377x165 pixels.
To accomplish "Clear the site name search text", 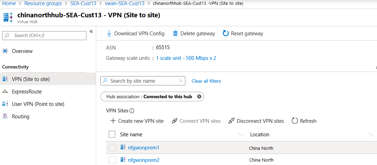I will tap(181, 81).
